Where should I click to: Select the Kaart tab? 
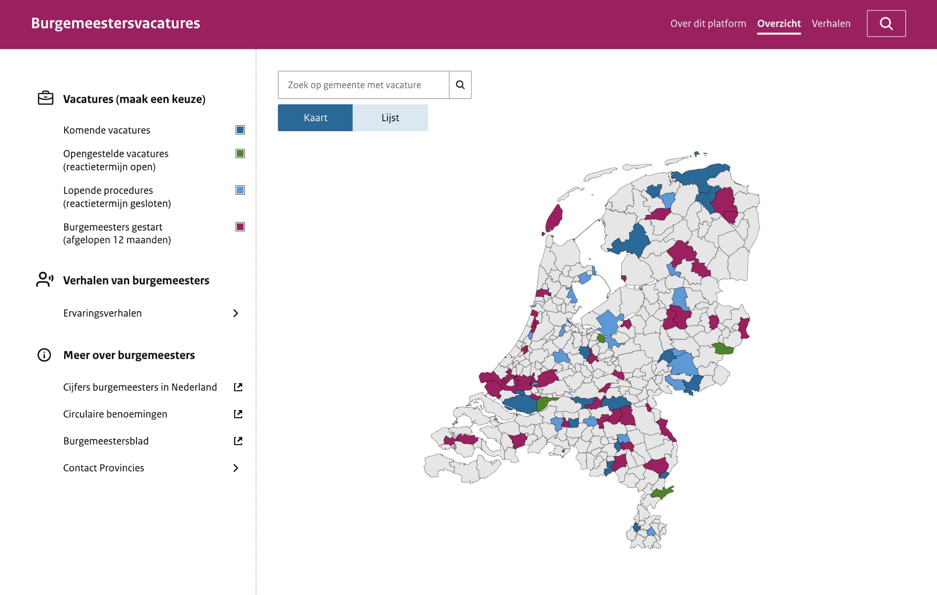pyautogui.click(x=315, y=118)
